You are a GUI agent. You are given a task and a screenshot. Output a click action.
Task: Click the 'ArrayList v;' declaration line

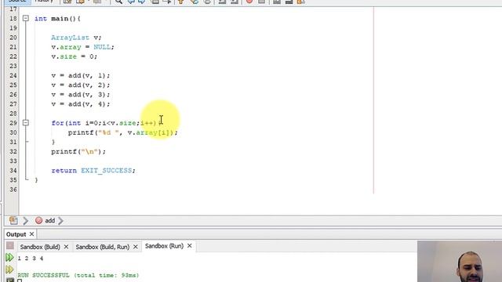pos(76,38)
